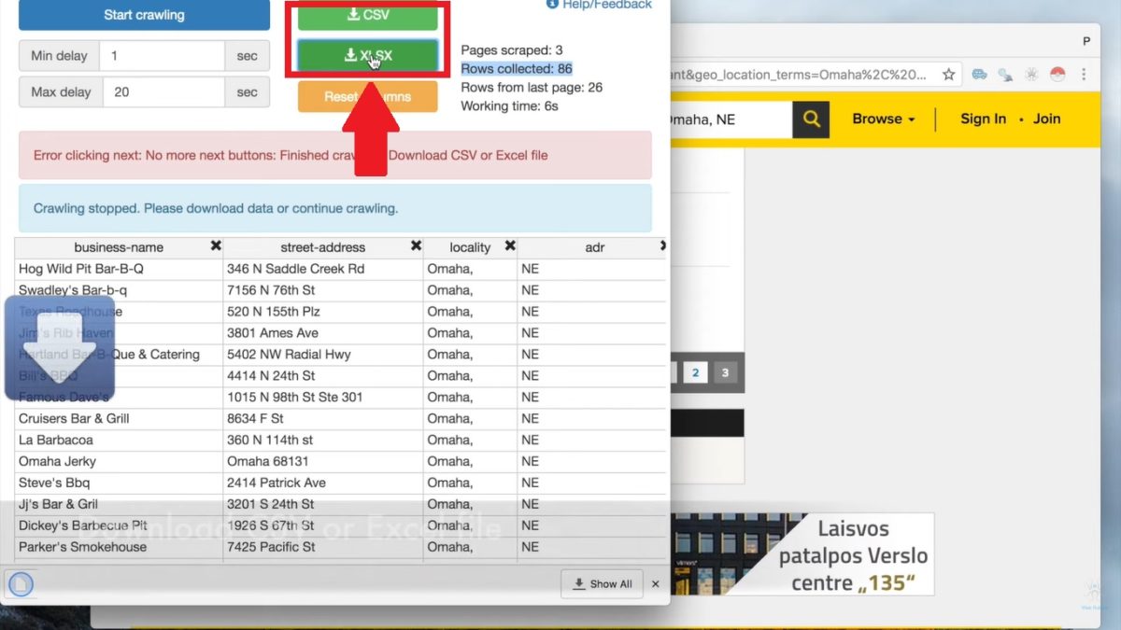This screenshot has width=1121, height=630.
Task: Expand the Show All downloads list
Action: pos(602,583)
